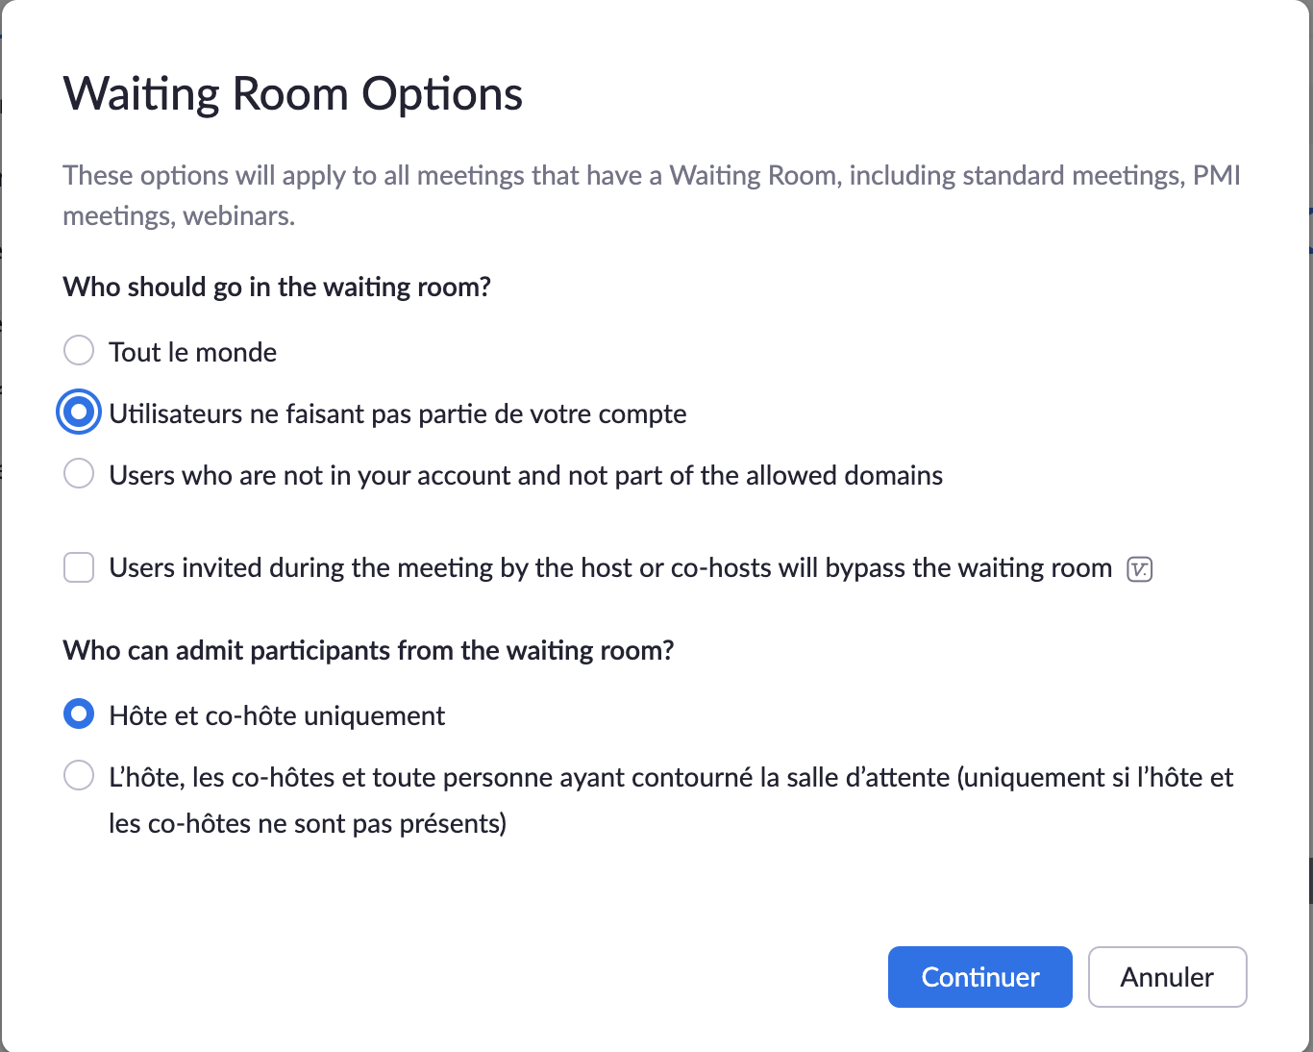Click label text "Utilisateurs ne faisant pas partie de votre compte"
This screenshot has height=1052, width=1313.
(x=397, y=414)
